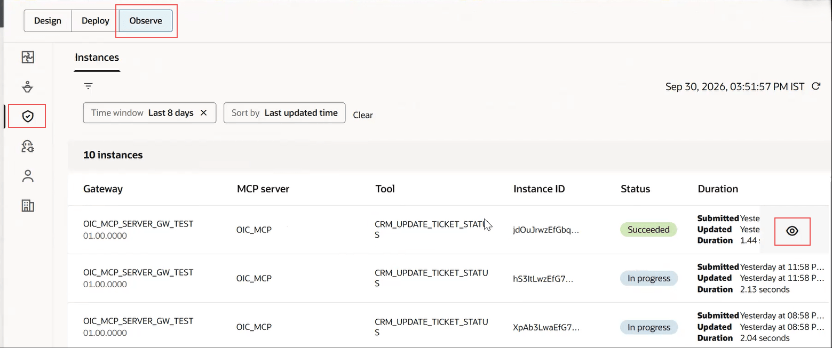Click the MCP server column header
Image resolution: width=832 pixels, height=348 pixels.
point(263,189)
